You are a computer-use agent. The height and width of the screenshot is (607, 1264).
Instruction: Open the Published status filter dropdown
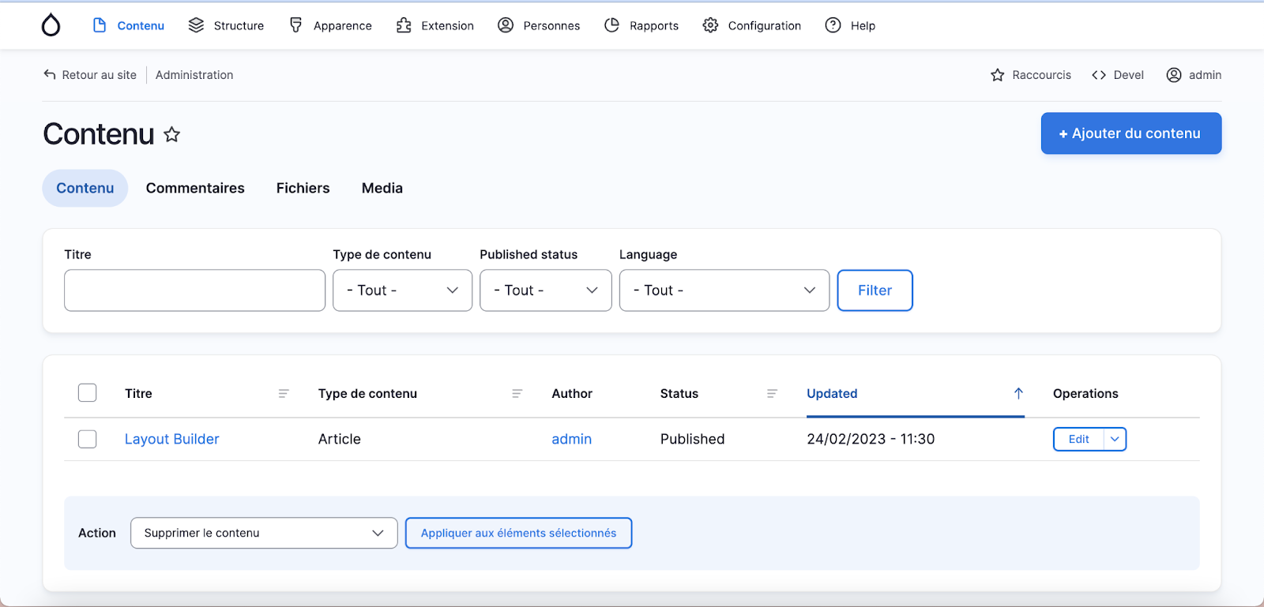tap(545, 290)
